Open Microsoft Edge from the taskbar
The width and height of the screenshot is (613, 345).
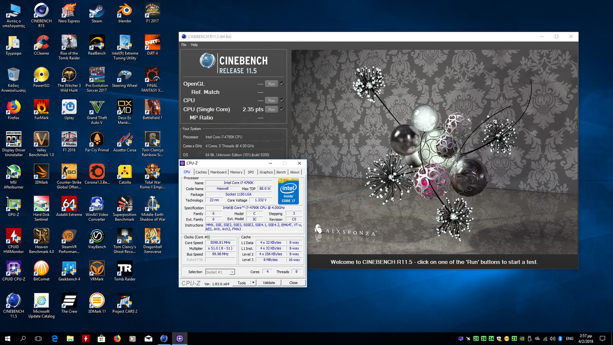pyautogui.click(x=55, y=338)
